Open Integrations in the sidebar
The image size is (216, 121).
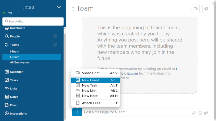(x=18, y=114)
